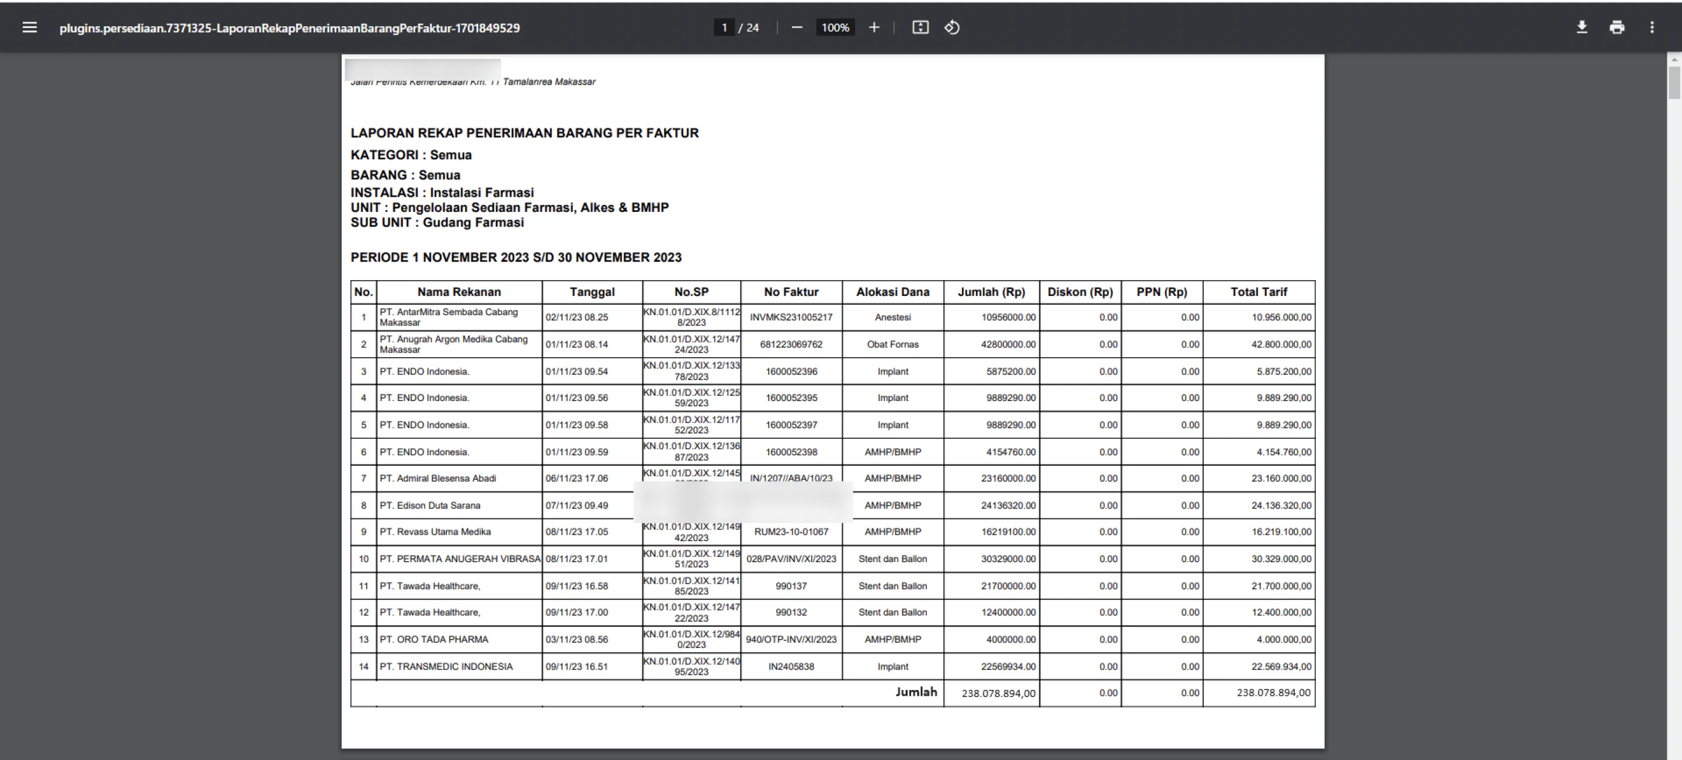Screen dimensions: 1682x760
Task: Open the more actions menu
Action: (1652, 27)
